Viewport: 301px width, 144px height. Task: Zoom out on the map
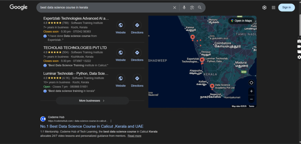point(251,99)
